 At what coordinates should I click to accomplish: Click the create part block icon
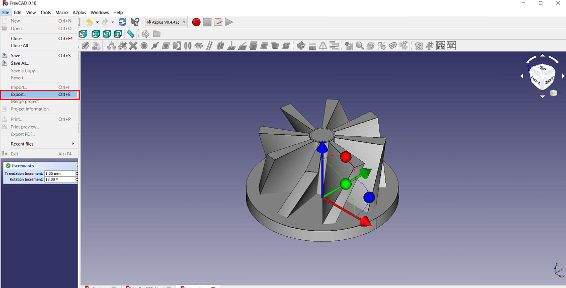pyautogui.click(x=145, y=34)
